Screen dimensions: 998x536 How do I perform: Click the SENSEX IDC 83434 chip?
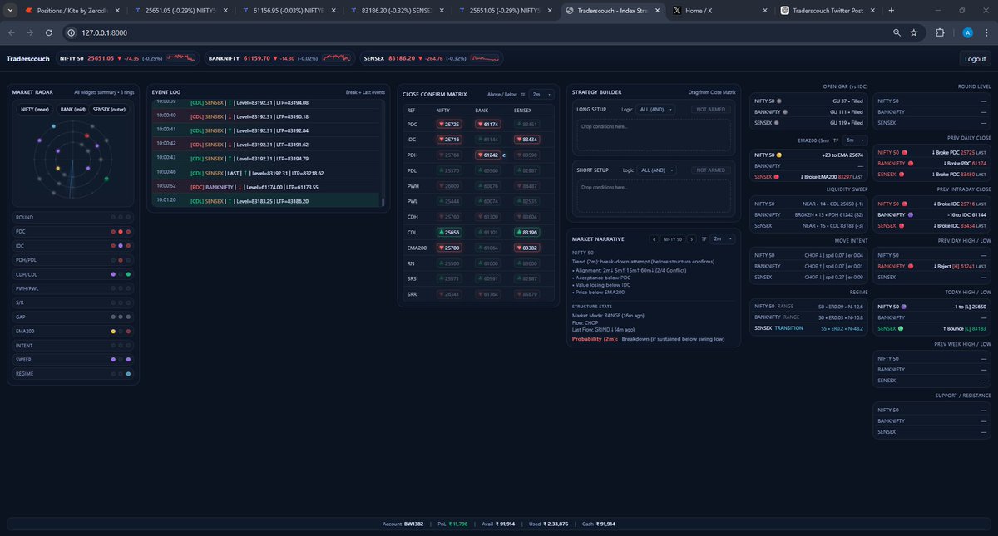click(x=526, y=139)
